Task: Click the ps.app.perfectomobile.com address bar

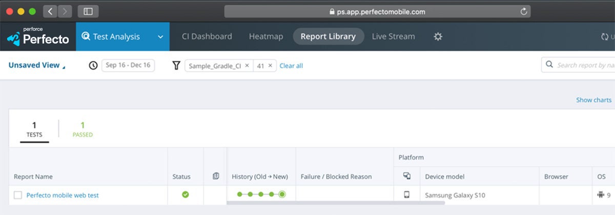Action: (x=377, y=11)
